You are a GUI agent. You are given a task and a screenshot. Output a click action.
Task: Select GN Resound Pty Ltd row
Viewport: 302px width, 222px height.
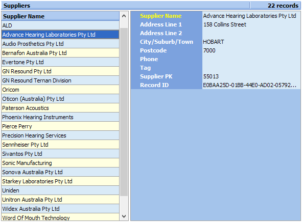pos(60,71)
